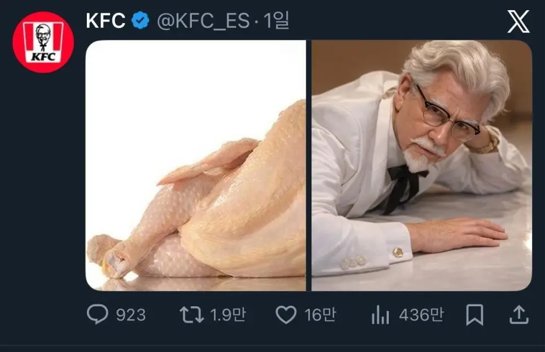Repost the tweet with the retweet icon
Image resolution: width=545 pixels, height=352 pixels.
[192, 315]
